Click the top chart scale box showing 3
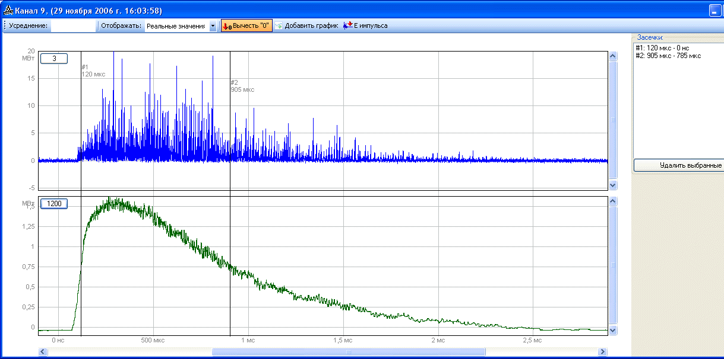724x359 pixels. 54,59
